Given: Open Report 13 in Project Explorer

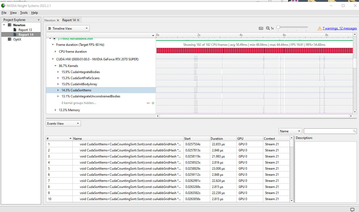Looking at the screenshot, I should pos(25,30).
